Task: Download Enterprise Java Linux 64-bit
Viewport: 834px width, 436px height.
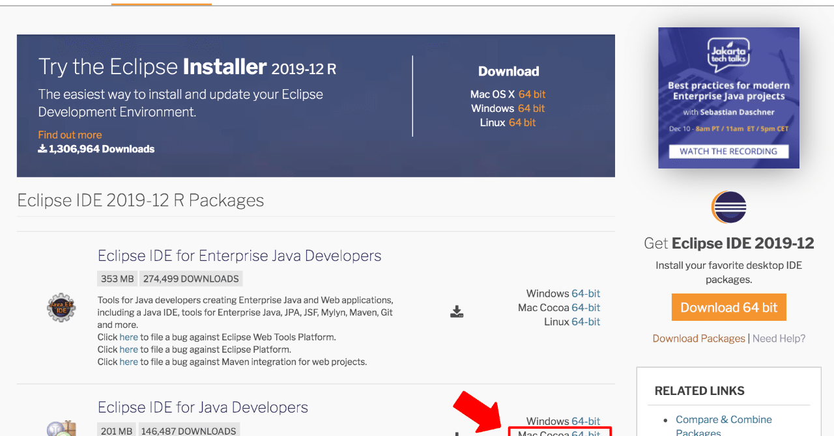Action: (586, 322)
